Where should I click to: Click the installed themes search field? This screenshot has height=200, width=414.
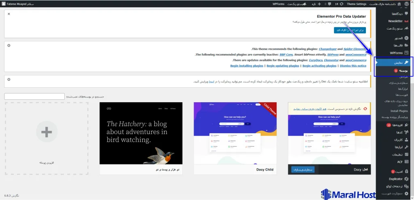coord(34,97)
